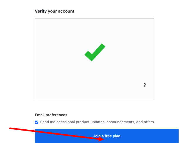Click the word 'announcements' in checkbox label
This screenshot has height=147, width=193.
121,122
